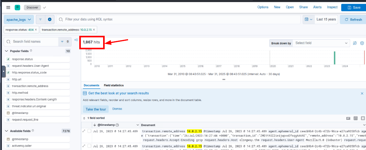Viewport: 366px width, 150px height.
Task: Select the threat.indicator.url.original field
Action: point(37,106)
